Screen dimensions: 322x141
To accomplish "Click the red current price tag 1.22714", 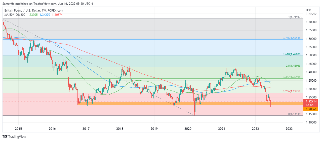I will pyautogui.click(x=311, y=101).
